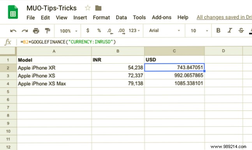Select column D header
Image resolution: width=252 pixels, height=150 pixels.
(x=224, y=51)
